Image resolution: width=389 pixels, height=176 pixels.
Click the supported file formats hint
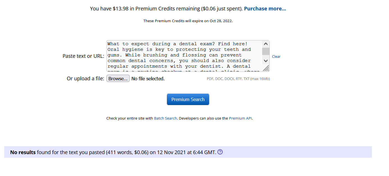[x=238, y=79]
